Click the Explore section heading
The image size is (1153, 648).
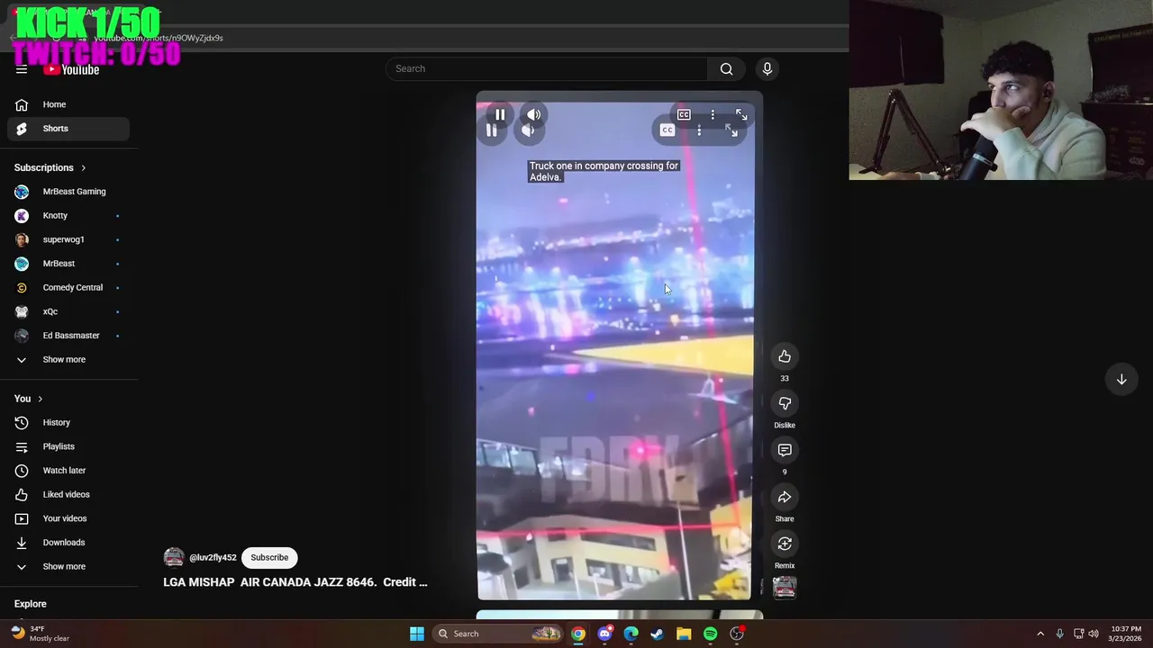(30, 604)
